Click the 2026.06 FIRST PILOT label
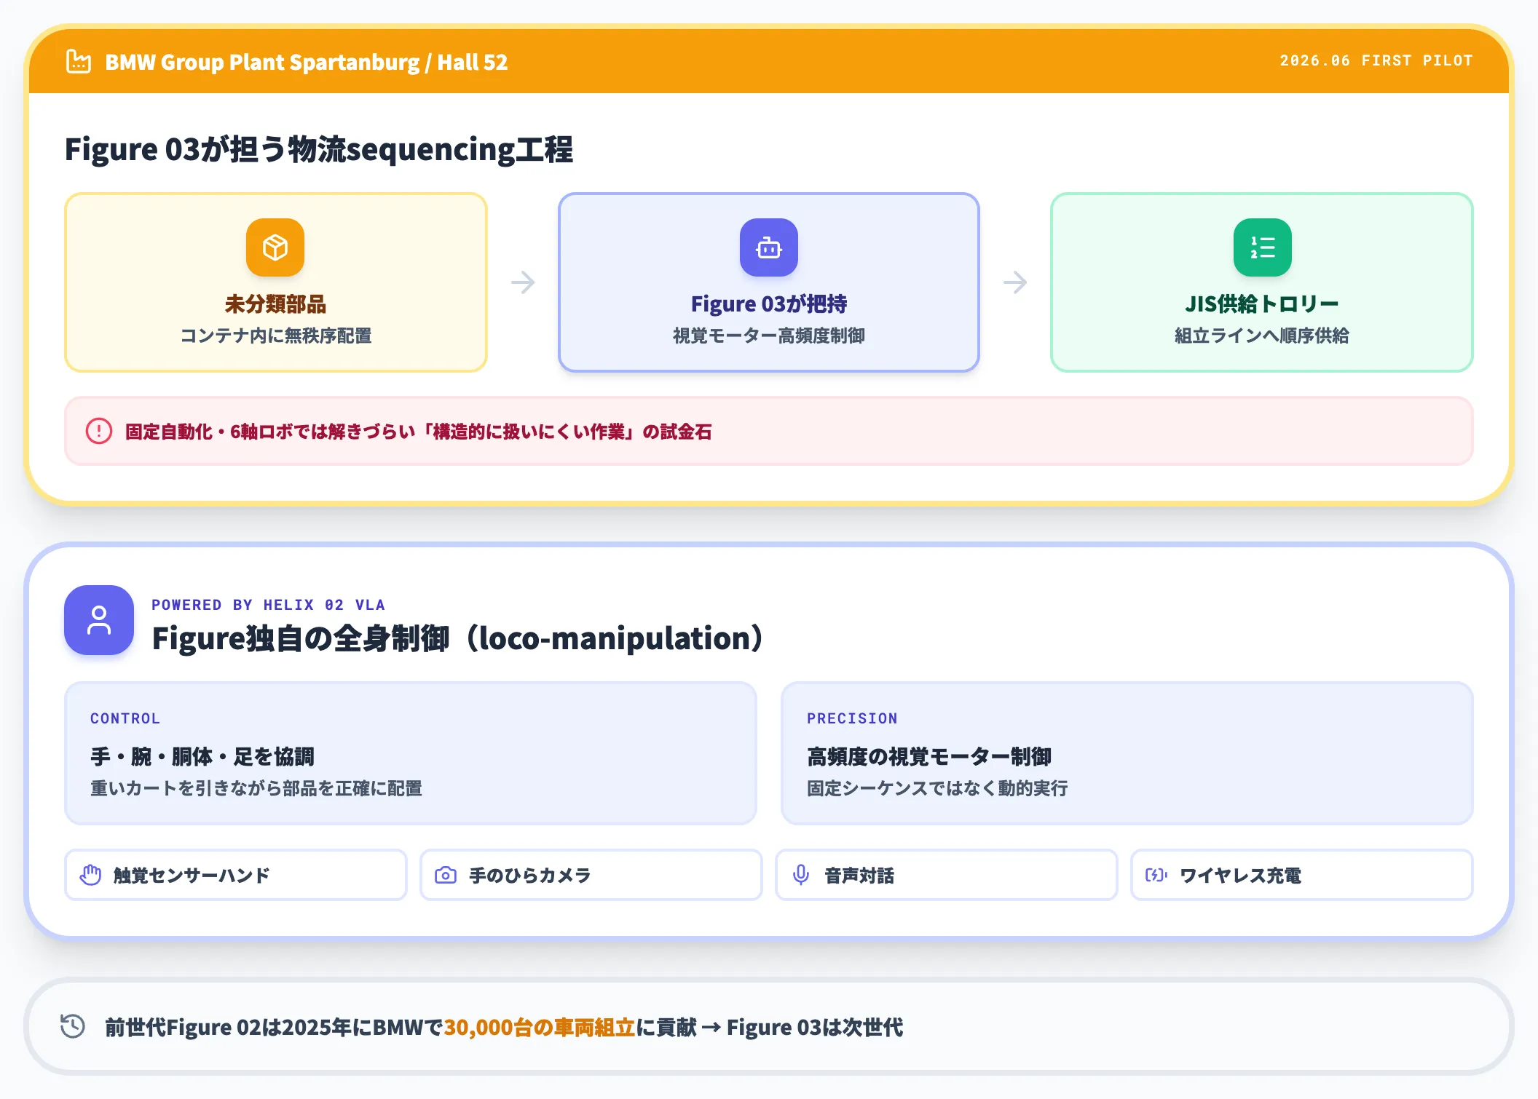The width and height of the screenshot is (1538, 1099). click(x=1376, y=61)
